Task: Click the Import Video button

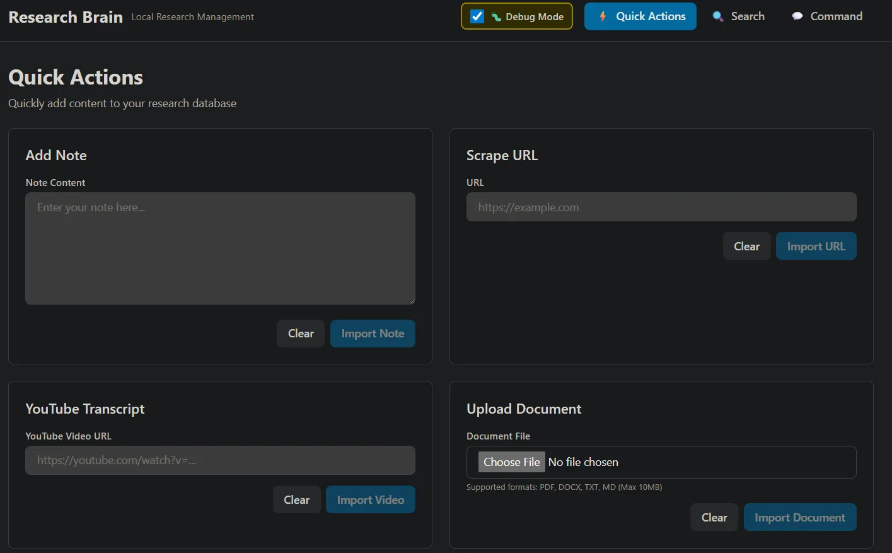Action: [371, 499]
